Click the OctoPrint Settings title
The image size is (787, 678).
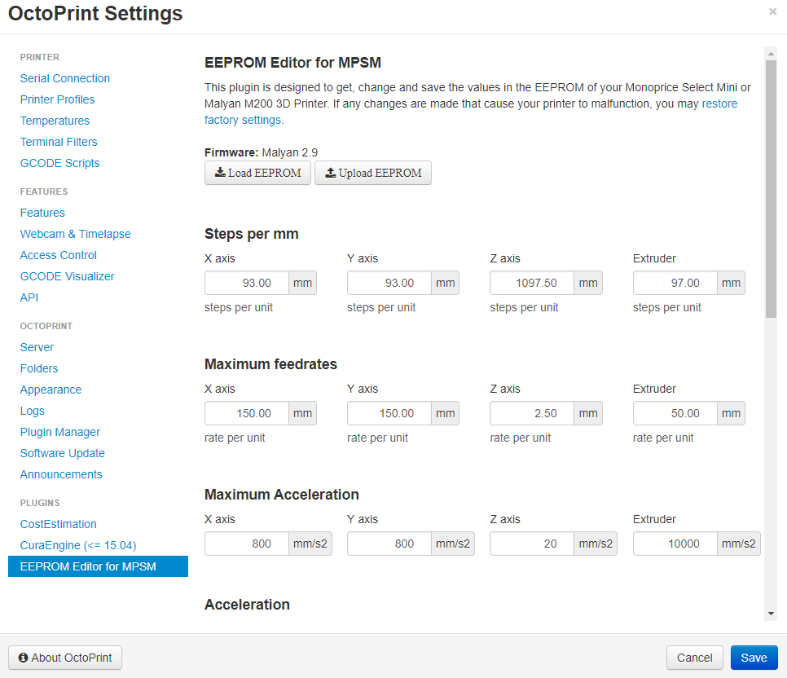(95, 14)
